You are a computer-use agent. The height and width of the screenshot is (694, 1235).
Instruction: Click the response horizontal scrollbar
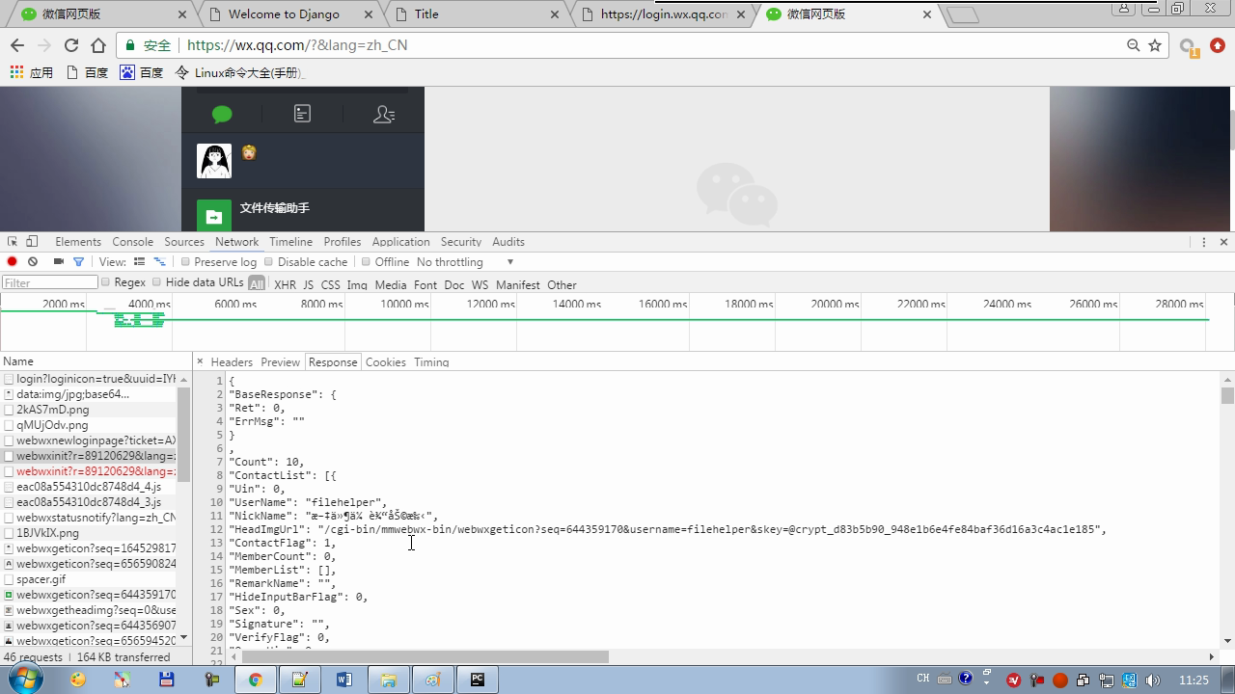tap(425, 657)
